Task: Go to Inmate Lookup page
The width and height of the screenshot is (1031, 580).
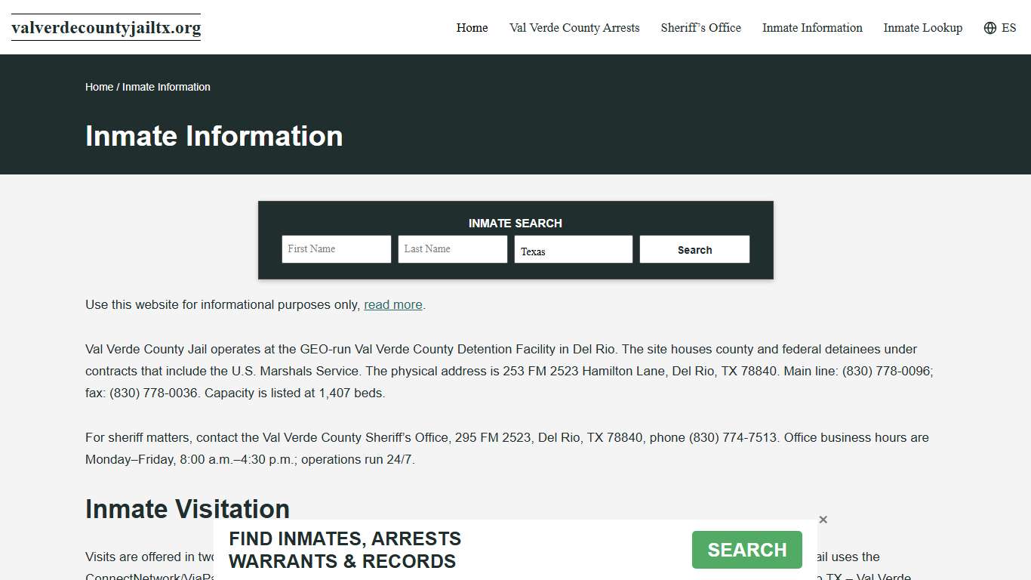Action: (922, 28)
